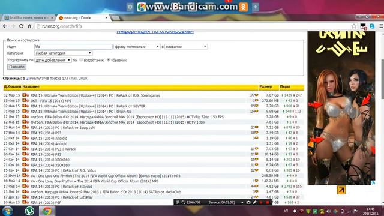This screenshot has height=216, width=384.
Task: Click the search text field containing fifa
Action: pyautogui.click(x=73, y=47)
